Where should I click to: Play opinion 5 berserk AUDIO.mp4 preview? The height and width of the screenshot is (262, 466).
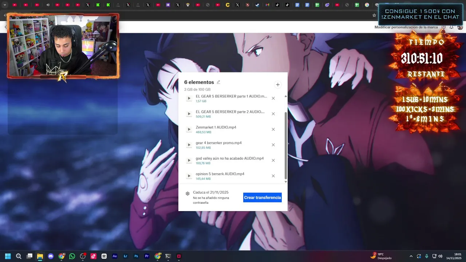(189, 176)
